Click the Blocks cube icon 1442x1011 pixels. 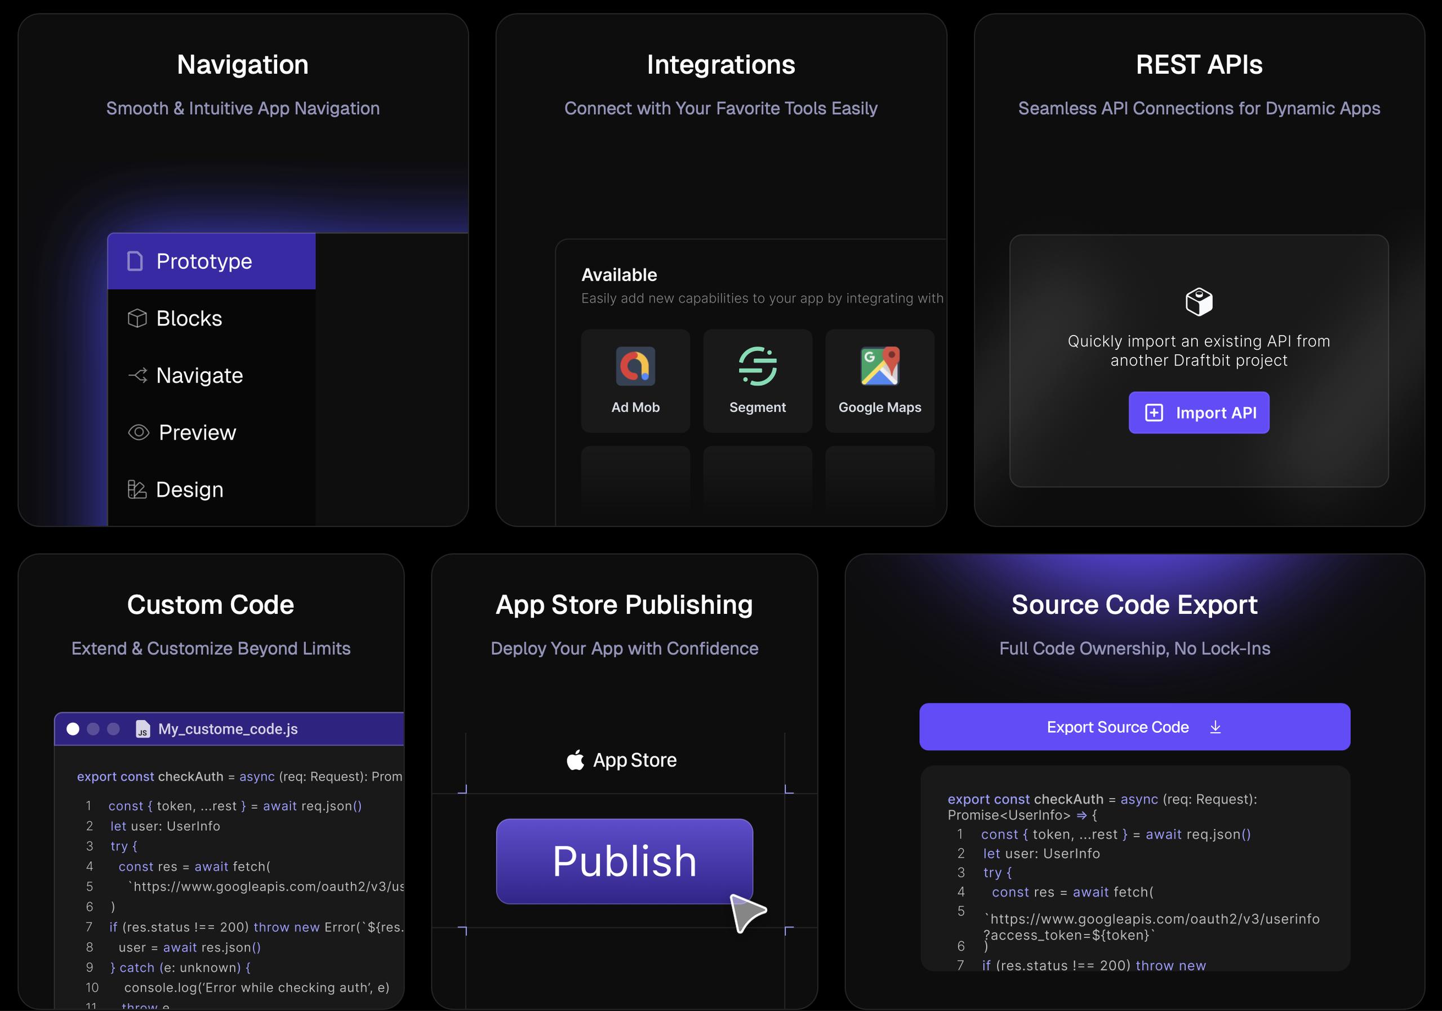pyautogui.click(x=137, y=318)
